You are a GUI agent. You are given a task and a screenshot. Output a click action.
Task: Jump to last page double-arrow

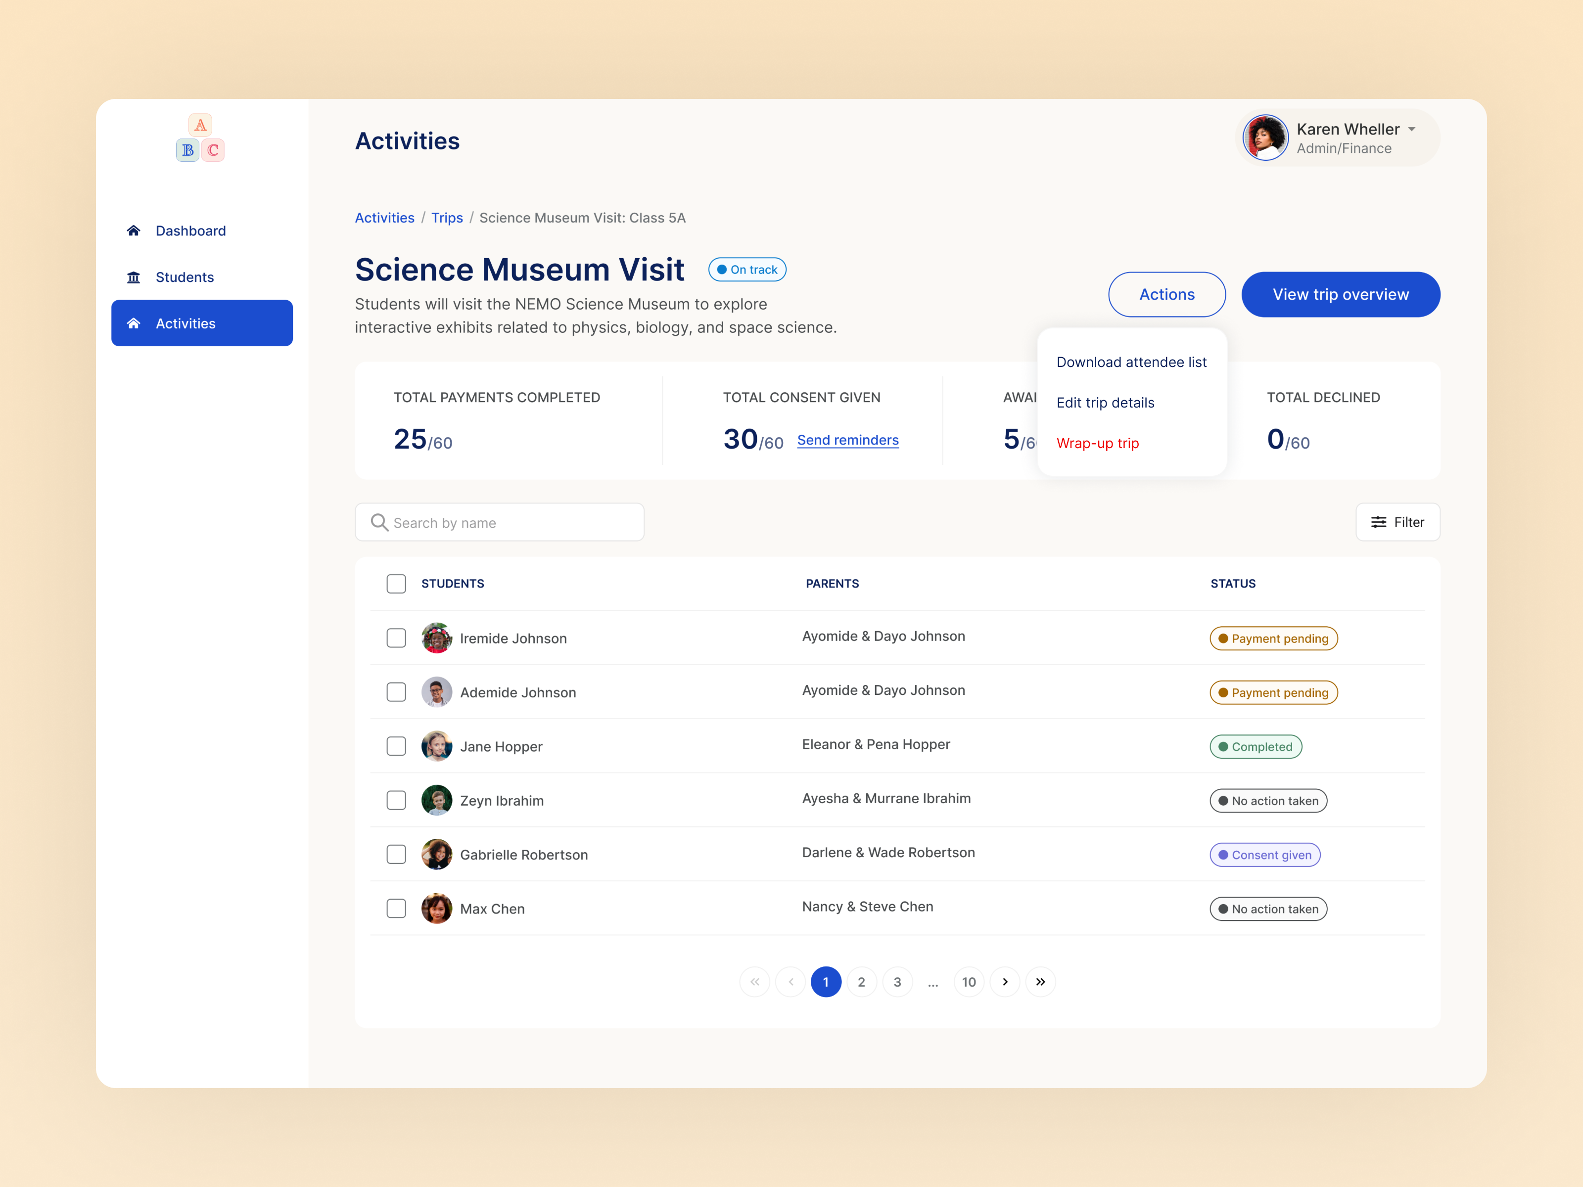[x=1040, y=982]
